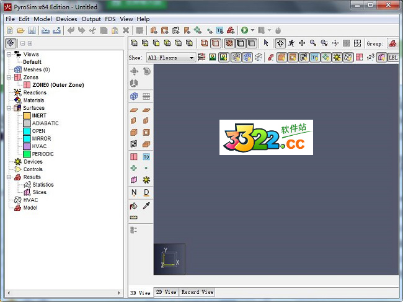
Task: Open the FDS menu
Action: [x=110, y=19]
